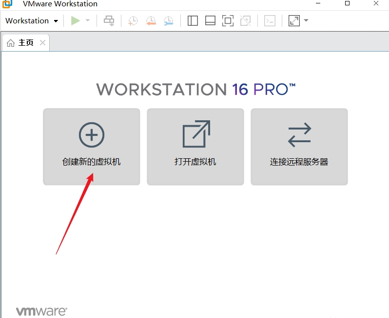The height and width of the screenshot is (318, 389).
Task: Select the 主页 home tab
Action: (x=26, y=43)
